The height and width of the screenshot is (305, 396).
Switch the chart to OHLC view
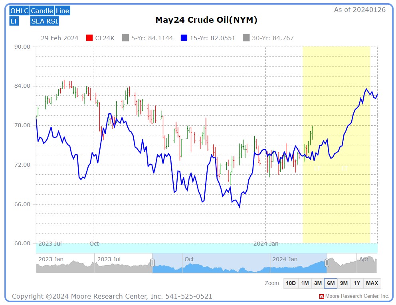pos(19,11)
